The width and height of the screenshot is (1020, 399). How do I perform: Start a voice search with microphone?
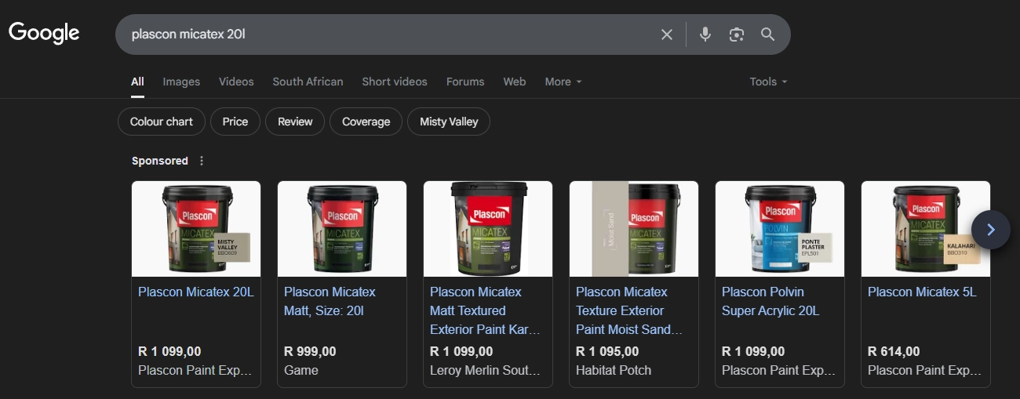tap(705, 34)
